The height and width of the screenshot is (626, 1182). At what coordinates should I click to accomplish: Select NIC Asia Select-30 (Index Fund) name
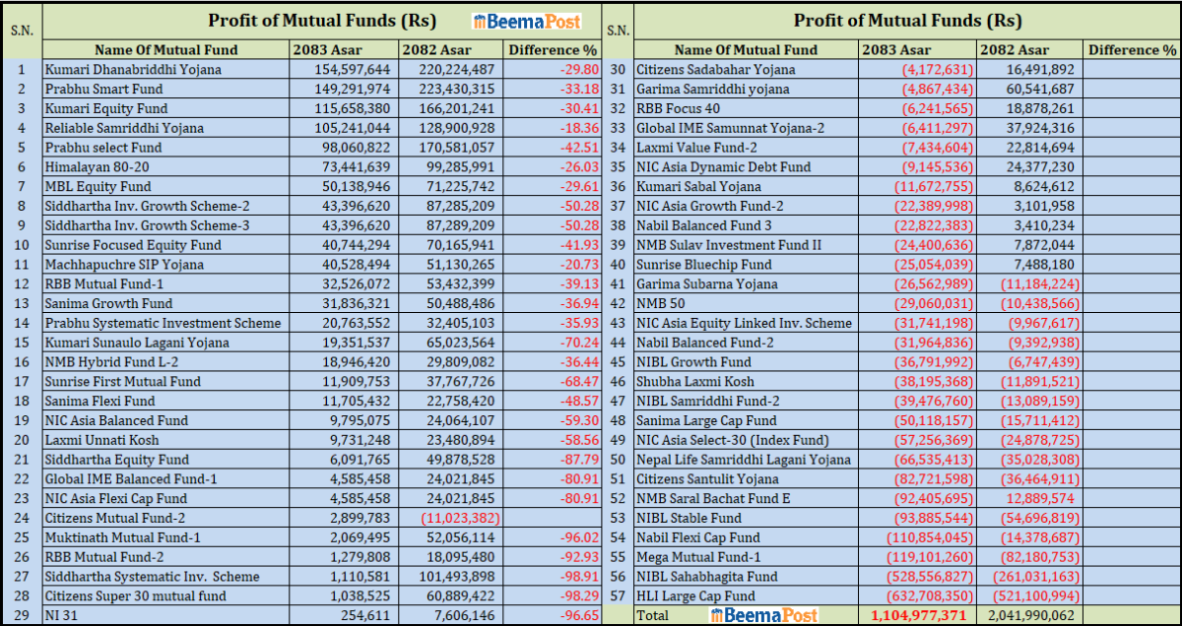coord(735,440)
